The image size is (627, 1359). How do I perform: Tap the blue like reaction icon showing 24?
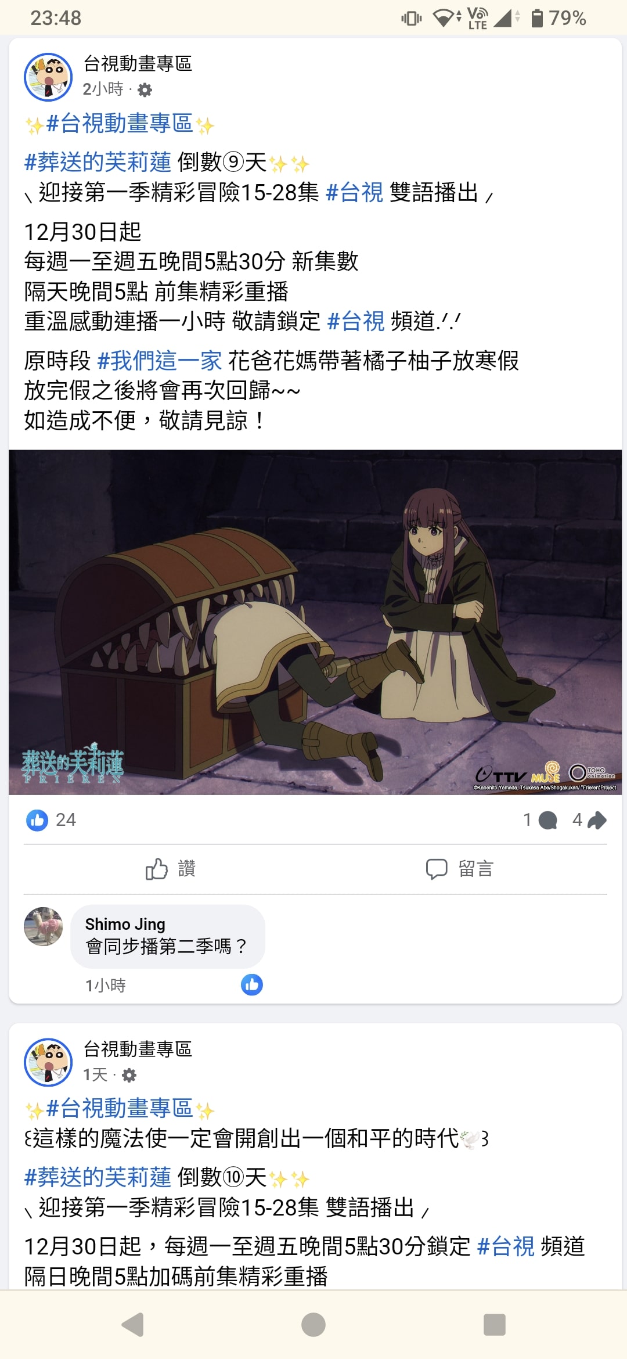(37, 820)
